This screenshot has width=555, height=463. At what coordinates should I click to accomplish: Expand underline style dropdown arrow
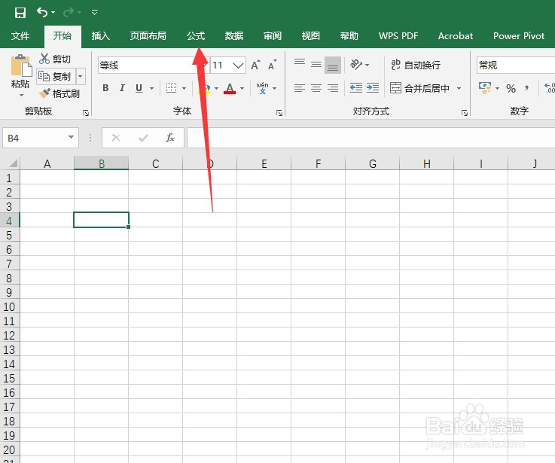(x=151, y=88)
